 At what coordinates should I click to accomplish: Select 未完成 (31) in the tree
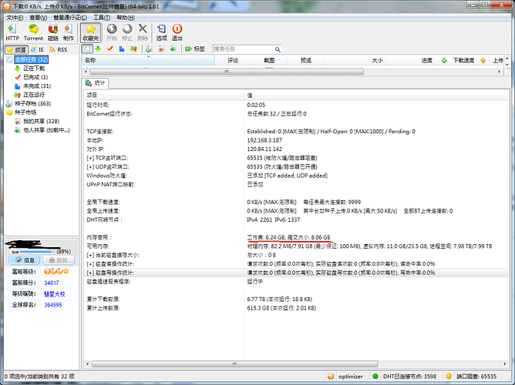tap(37, 86)
